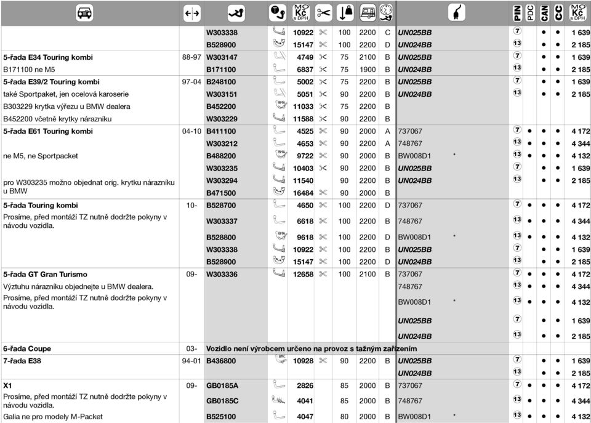Click the PIN column header
The height and width of the screenshot is (423, 591).
pyautogui.click(x=517, y=13)
